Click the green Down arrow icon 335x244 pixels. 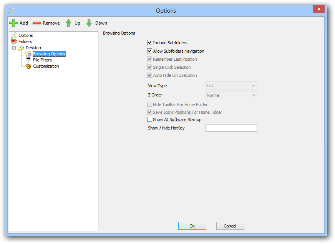point(89,23)
